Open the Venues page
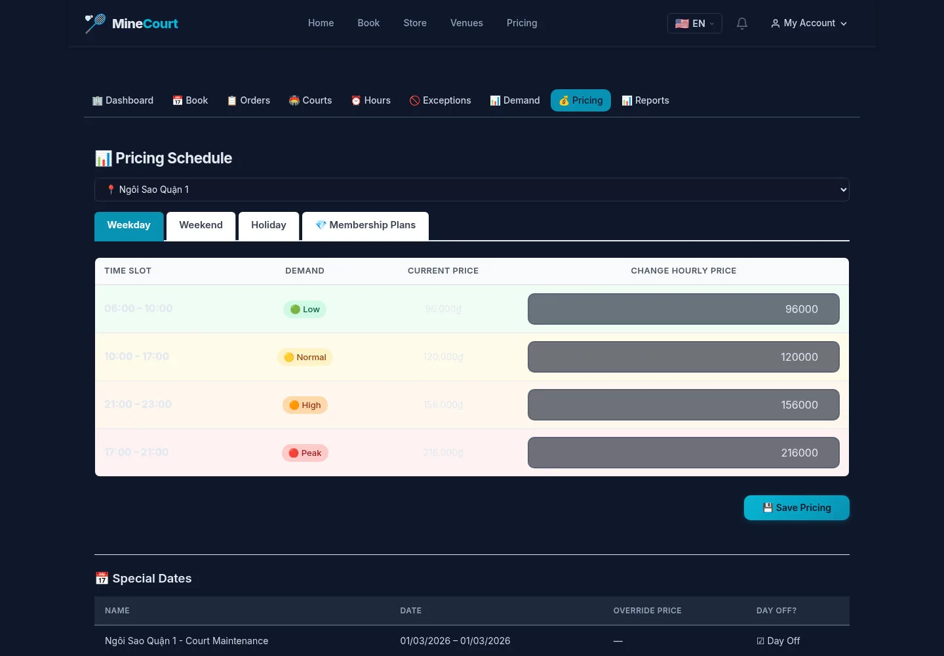This screenshot has width=944, height=656. 467,23
